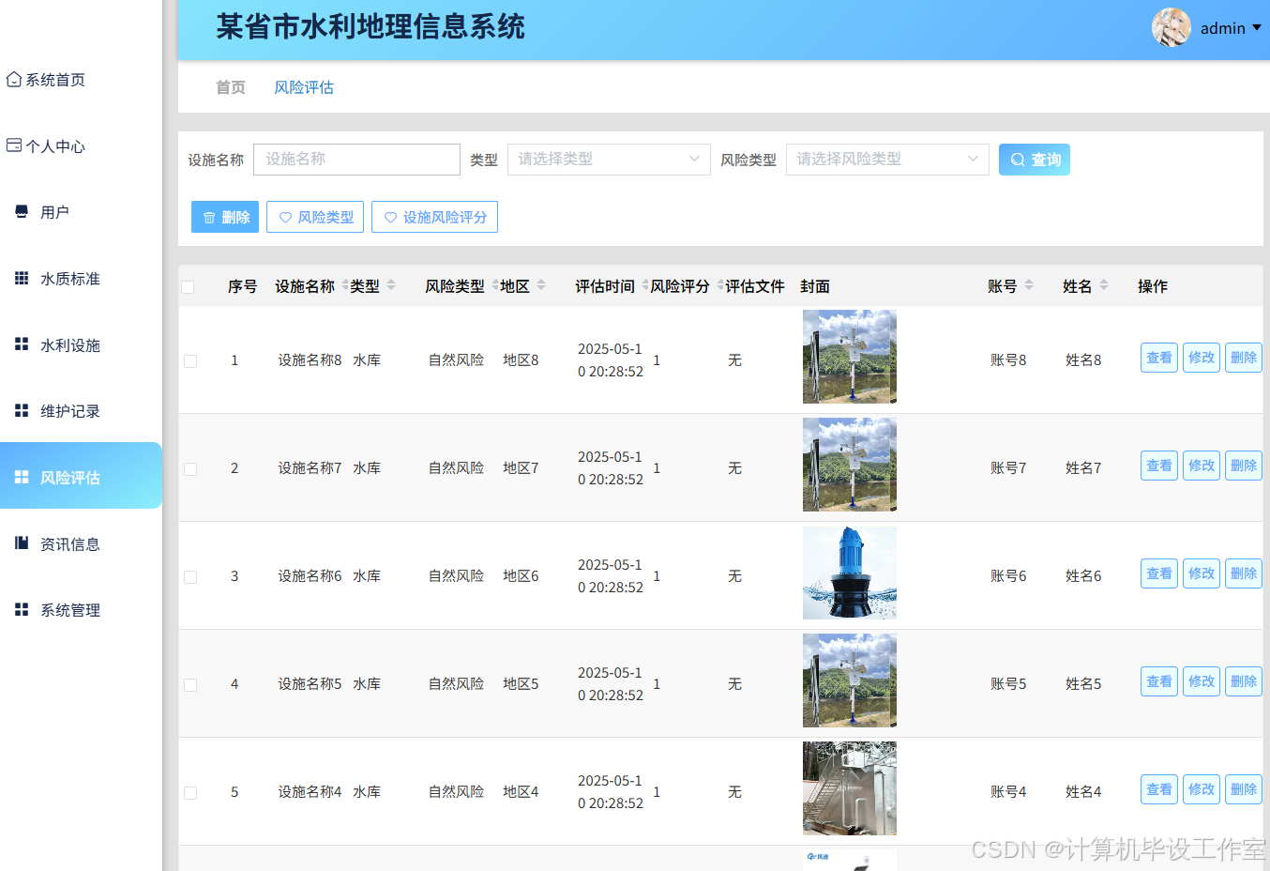
Task: Open 维护记录 menu item
Action: [70, 411]
